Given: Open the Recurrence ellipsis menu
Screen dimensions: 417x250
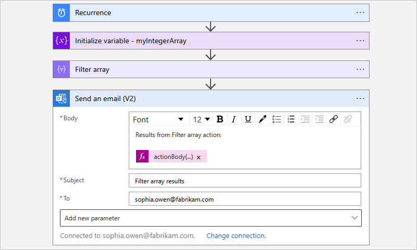Looking at the screenshot, I should 360,12.
